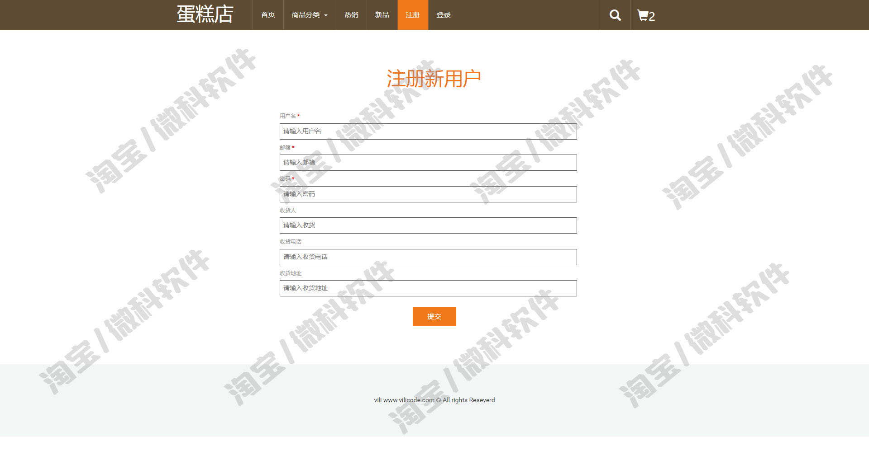Click the 注册新用户 page heading
This screenshot has width=869, height=455.
pyautogui.click(x=434, y=79)
